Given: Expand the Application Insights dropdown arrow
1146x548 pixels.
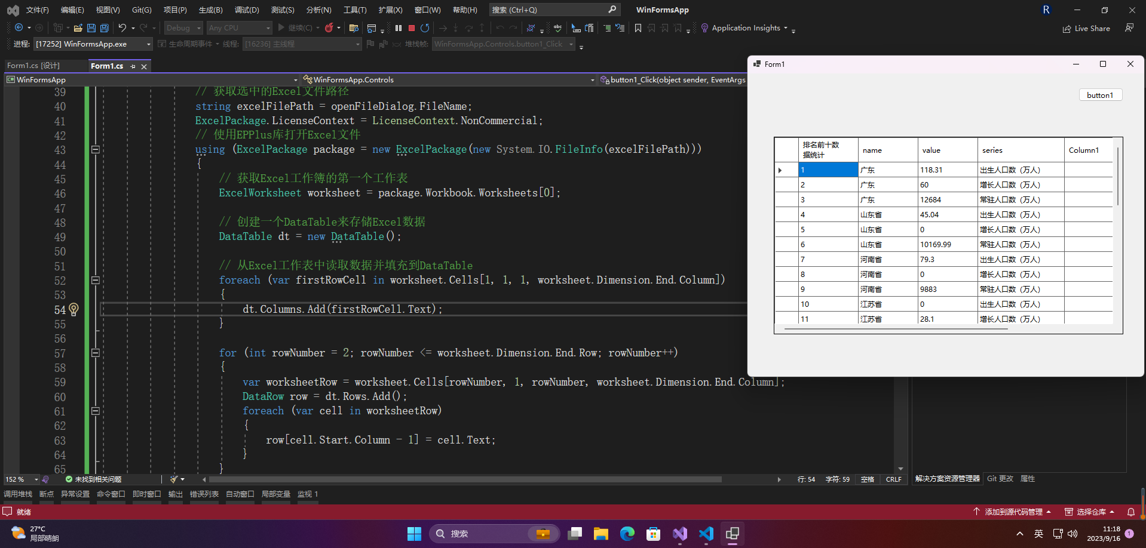Looking at the screenshot, I should pyautogui.click(x=786, y=28).
